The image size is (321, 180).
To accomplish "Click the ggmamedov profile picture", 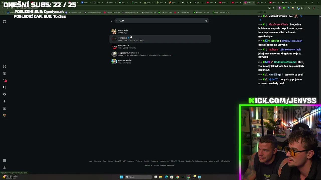I will (114, 31).
